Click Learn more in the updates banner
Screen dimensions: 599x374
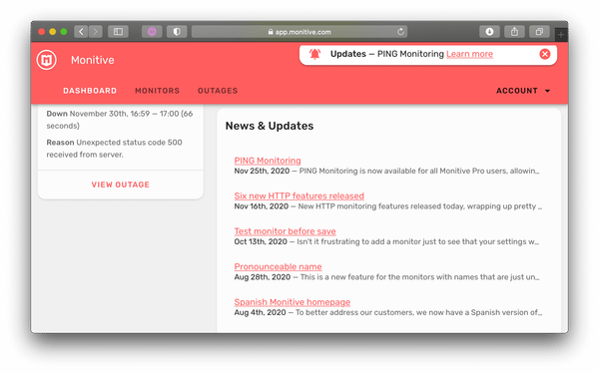(x=469, y=54)
